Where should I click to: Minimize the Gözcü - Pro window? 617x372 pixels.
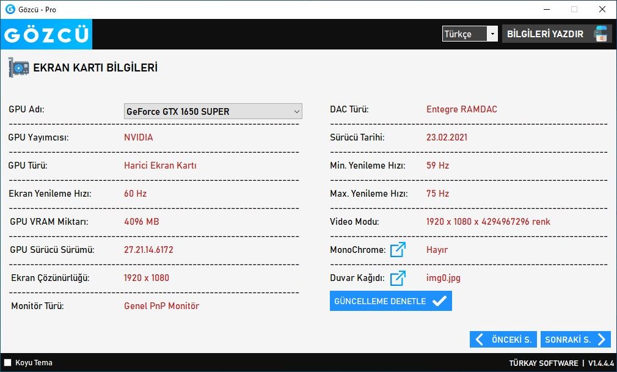click(x=547, y=9)
